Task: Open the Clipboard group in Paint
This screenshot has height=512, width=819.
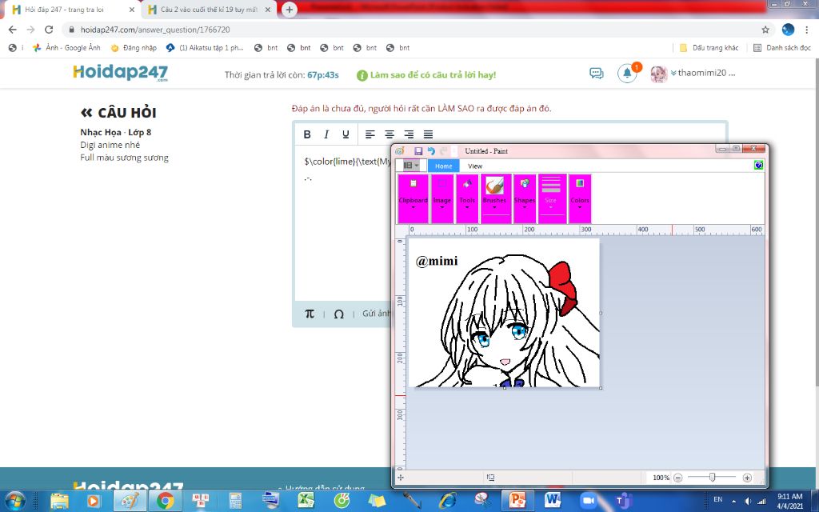Action: [x=413, y=198]
